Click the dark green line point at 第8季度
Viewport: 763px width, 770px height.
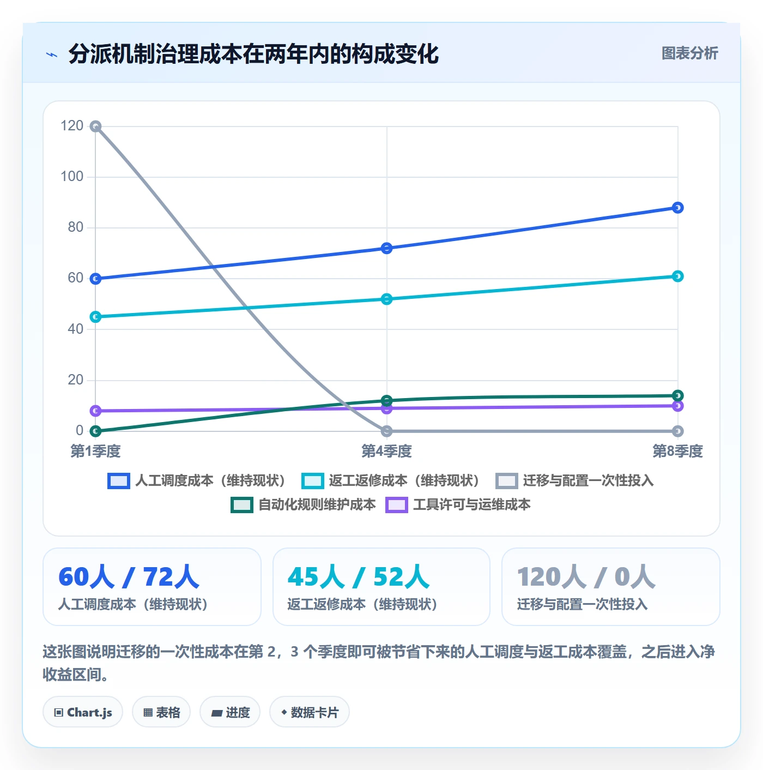coord(677,396)
